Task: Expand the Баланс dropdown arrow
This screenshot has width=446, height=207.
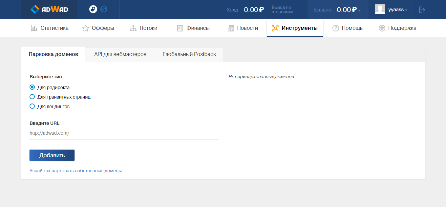Action: pos(359,10)
